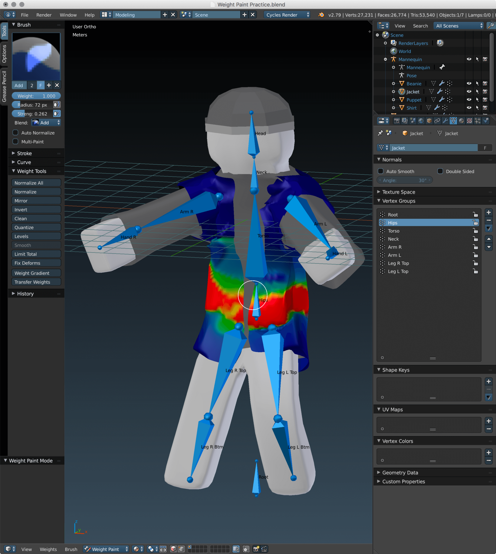
Task: Add a new UV map
Action: coord(488,421)
